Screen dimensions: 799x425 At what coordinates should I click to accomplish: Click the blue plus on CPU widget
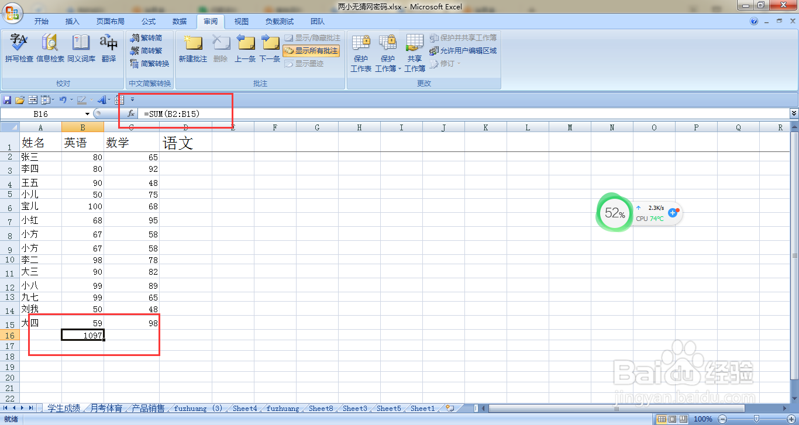click(x=673, y=213)
